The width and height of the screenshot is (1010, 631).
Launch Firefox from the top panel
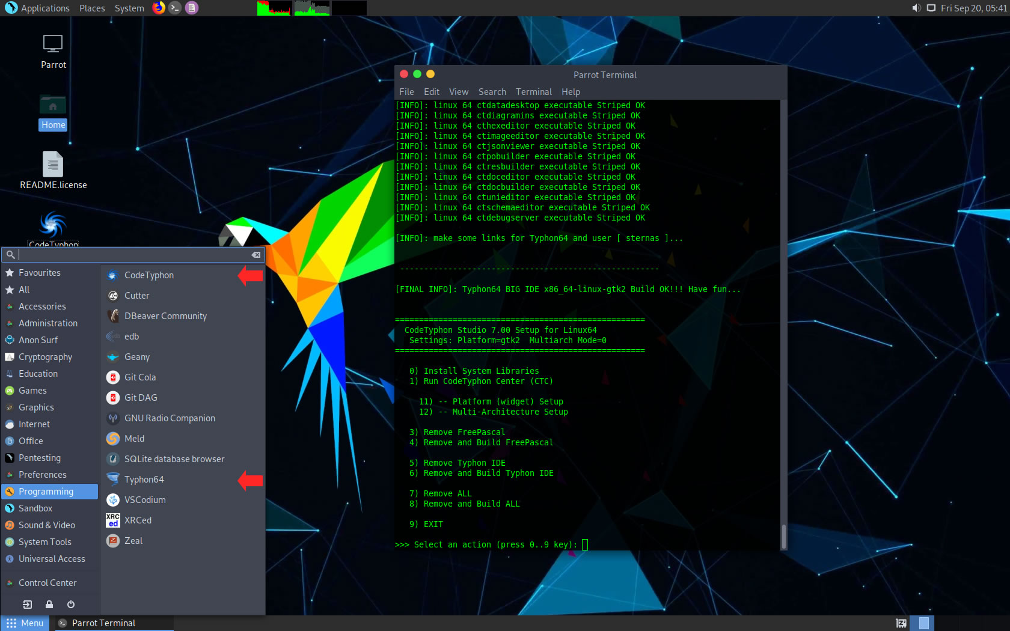pyautogui.click(x=159, y=8)
